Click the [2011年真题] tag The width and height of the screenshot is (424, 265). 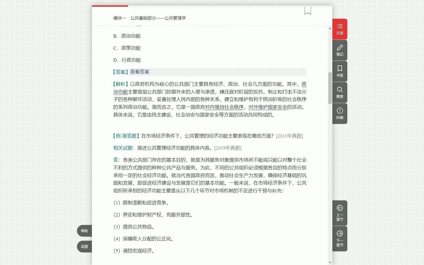tap(289, 136)
